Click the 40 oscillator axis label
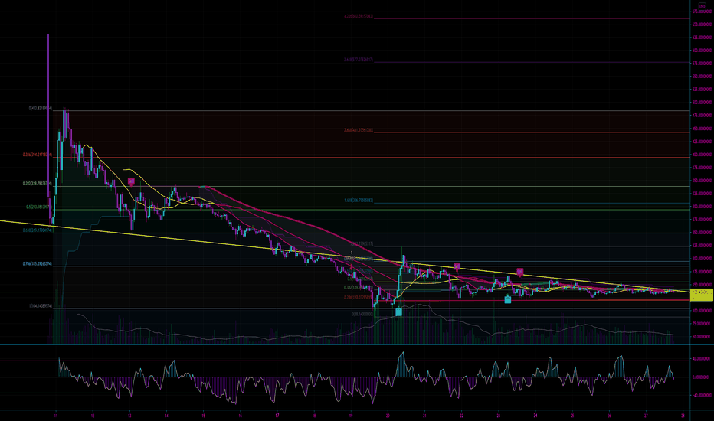 pos(702,359)
